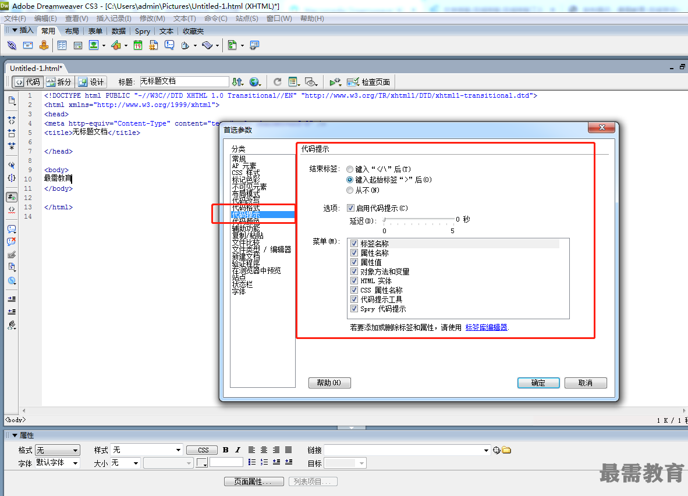Toggle the Line Numbers coding icon
Image resolution: width=688 pixels, height=496 pixels.
pos(12,197)
